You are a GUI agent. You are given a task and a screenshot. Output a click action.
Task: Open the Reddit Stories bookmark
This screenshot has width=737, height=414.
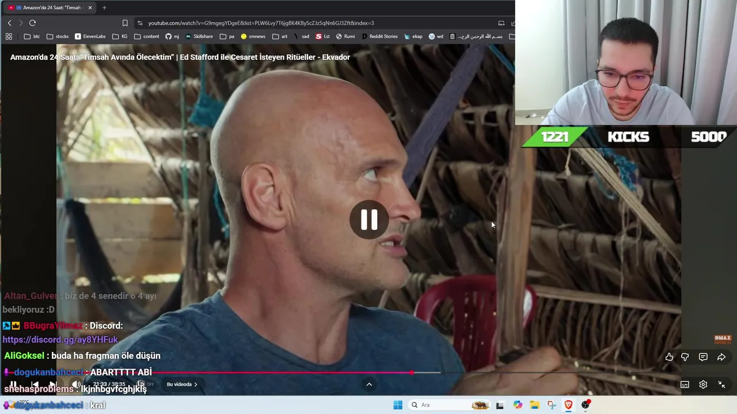pyautogui.click(x=379, y=36)
